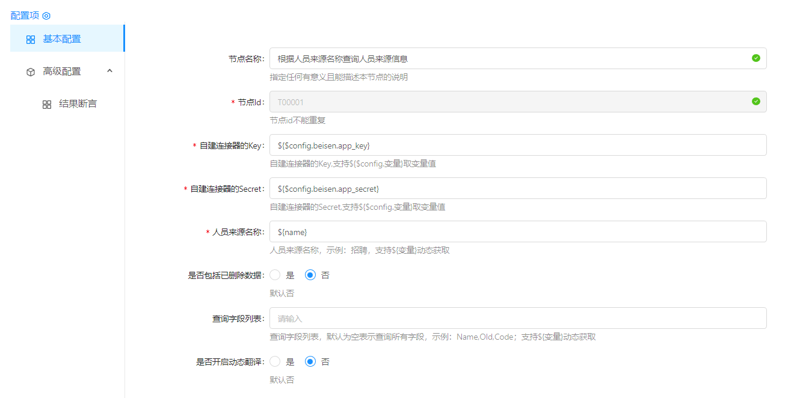Click the 高级配置 menu label

[x=62, y=72]
